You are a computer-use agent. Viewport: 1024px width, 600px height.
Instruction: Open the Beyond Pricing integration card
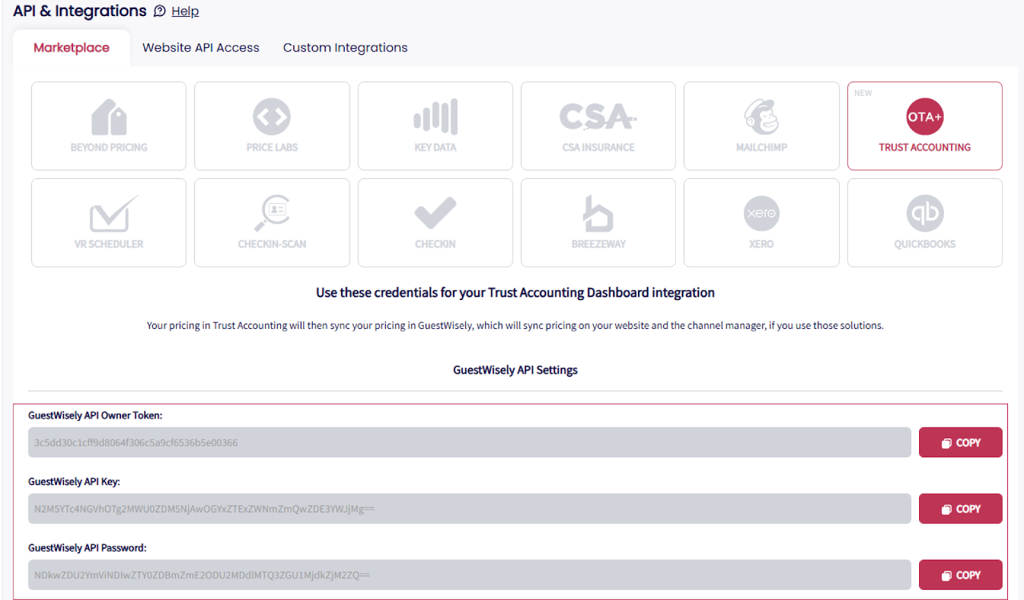[x=109, y=125]
